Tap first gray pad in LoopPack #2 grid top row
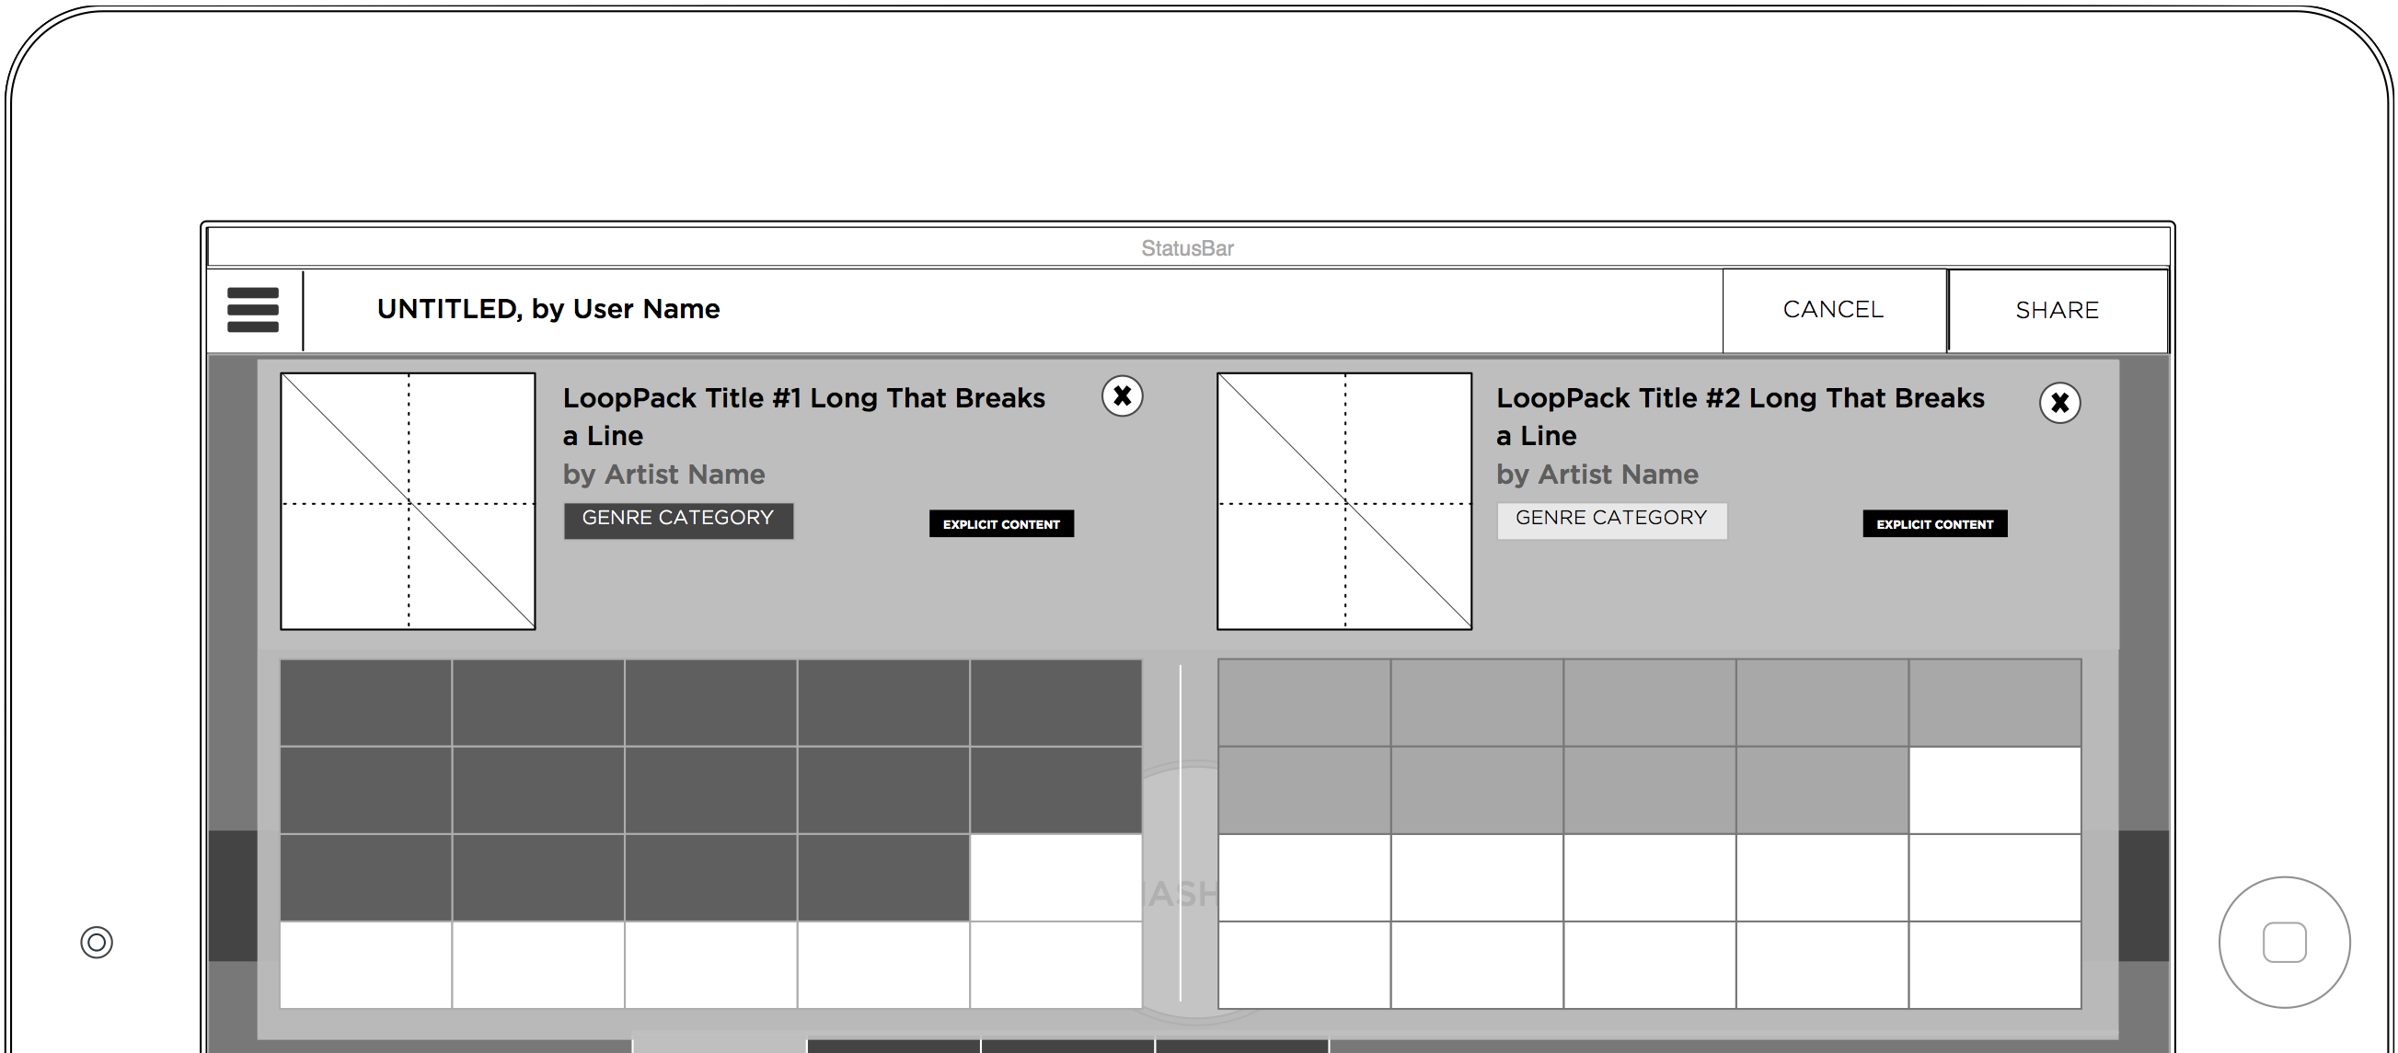This screenshot has width=2398, height=1053. (1304, 704)
